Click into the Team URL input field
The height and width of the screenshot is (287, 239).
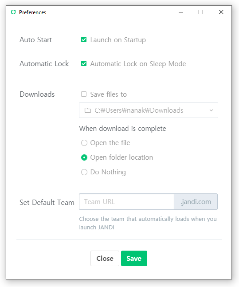[x=126, y=202]
